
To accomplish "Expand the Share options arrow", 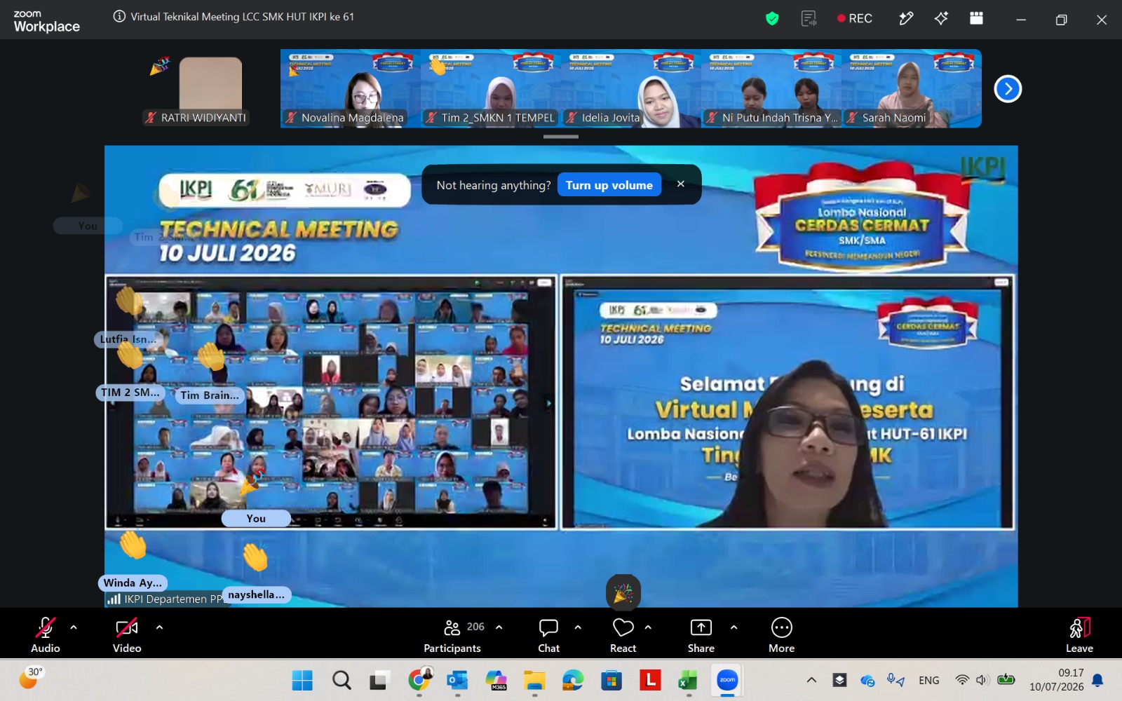I will 734,627.
